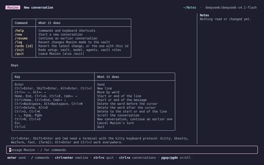Click the '/ commands' footer hint
The image size is (264, 165).
(40, 158)
